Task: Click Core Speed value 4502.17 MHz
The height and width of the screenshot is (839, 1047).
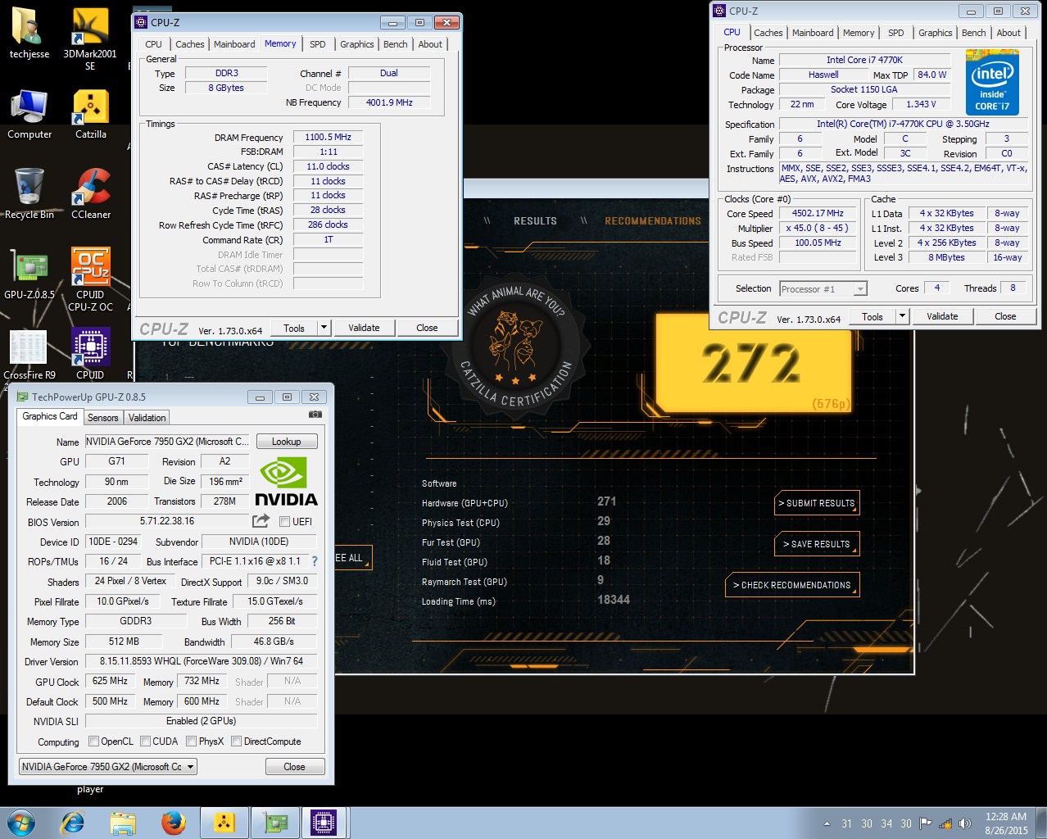Action: tap(818, 213)
